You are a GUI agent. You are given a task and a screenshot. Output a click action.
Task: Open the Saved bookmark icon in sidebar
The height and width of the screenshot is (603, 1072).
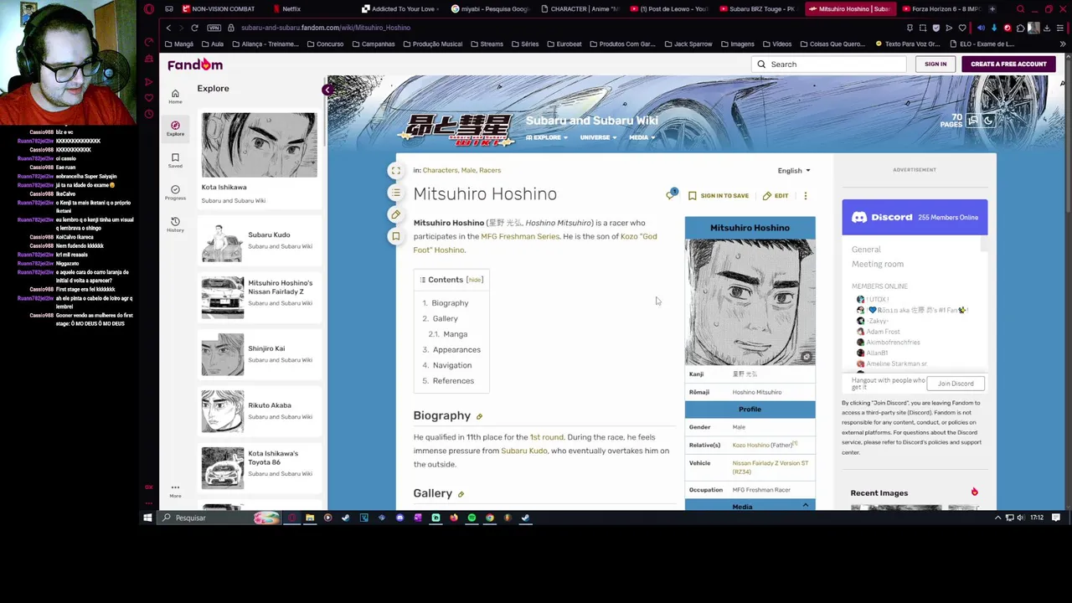pos(175,160)
